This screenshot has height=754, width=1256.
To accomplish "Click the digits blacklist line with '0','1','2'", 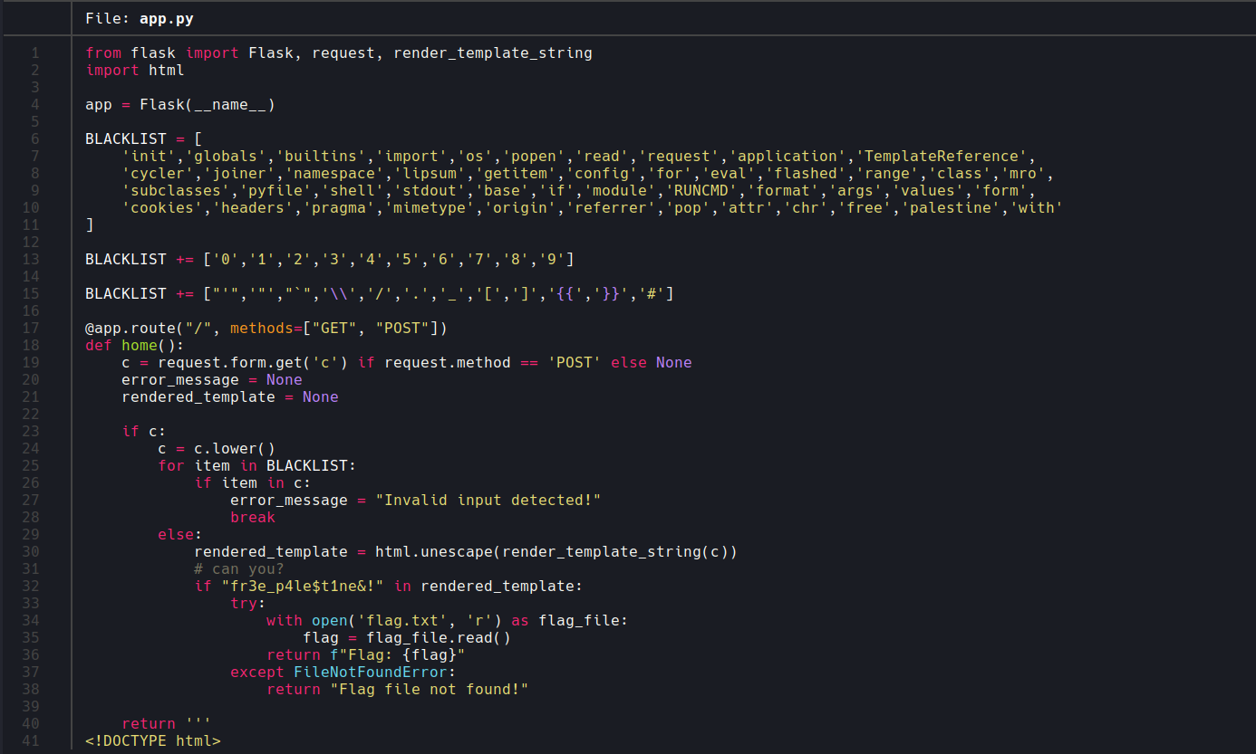I will coord(330,259).
